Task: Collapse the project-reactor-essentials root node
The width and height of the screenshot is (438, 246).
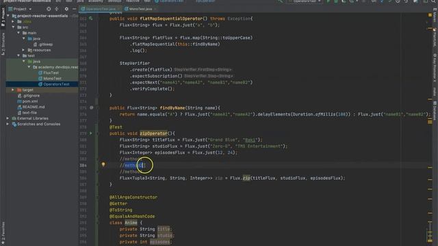Action: pyautogui.click(x=8, y=16)
